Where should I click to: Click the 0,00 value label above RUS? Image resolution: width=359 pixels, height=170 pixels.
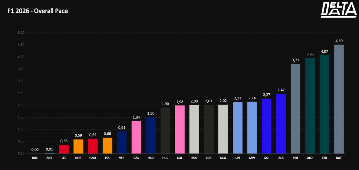35,150
